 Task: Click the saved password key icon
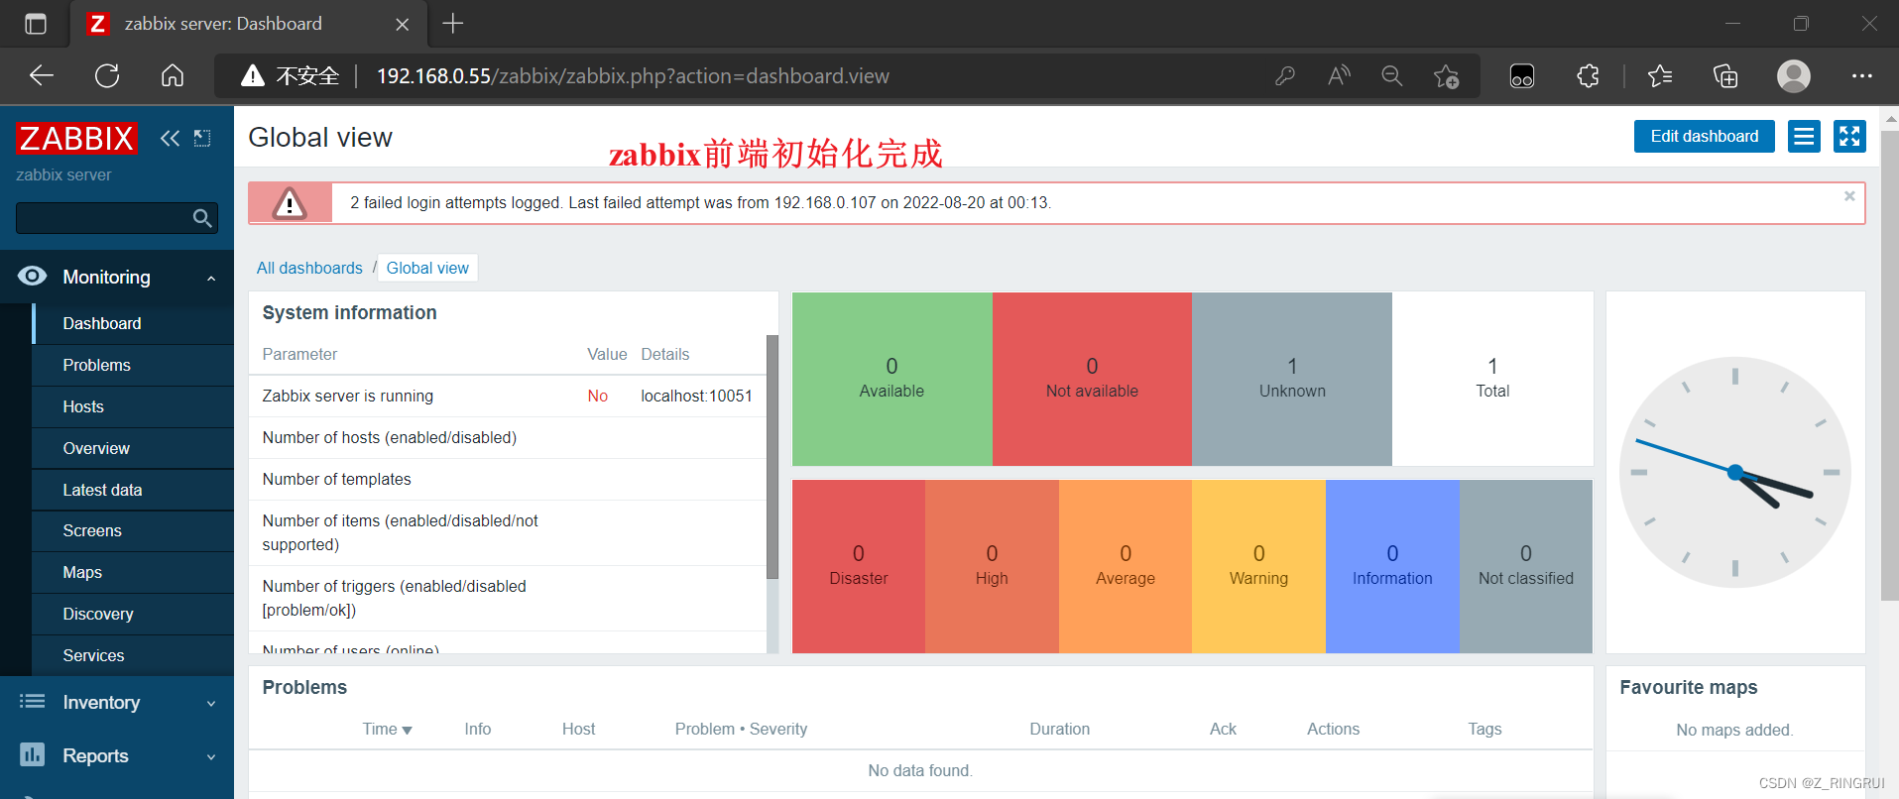point(1284,75)
